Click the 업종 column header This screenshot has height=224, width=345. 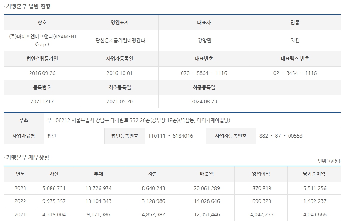pos(295,23)
